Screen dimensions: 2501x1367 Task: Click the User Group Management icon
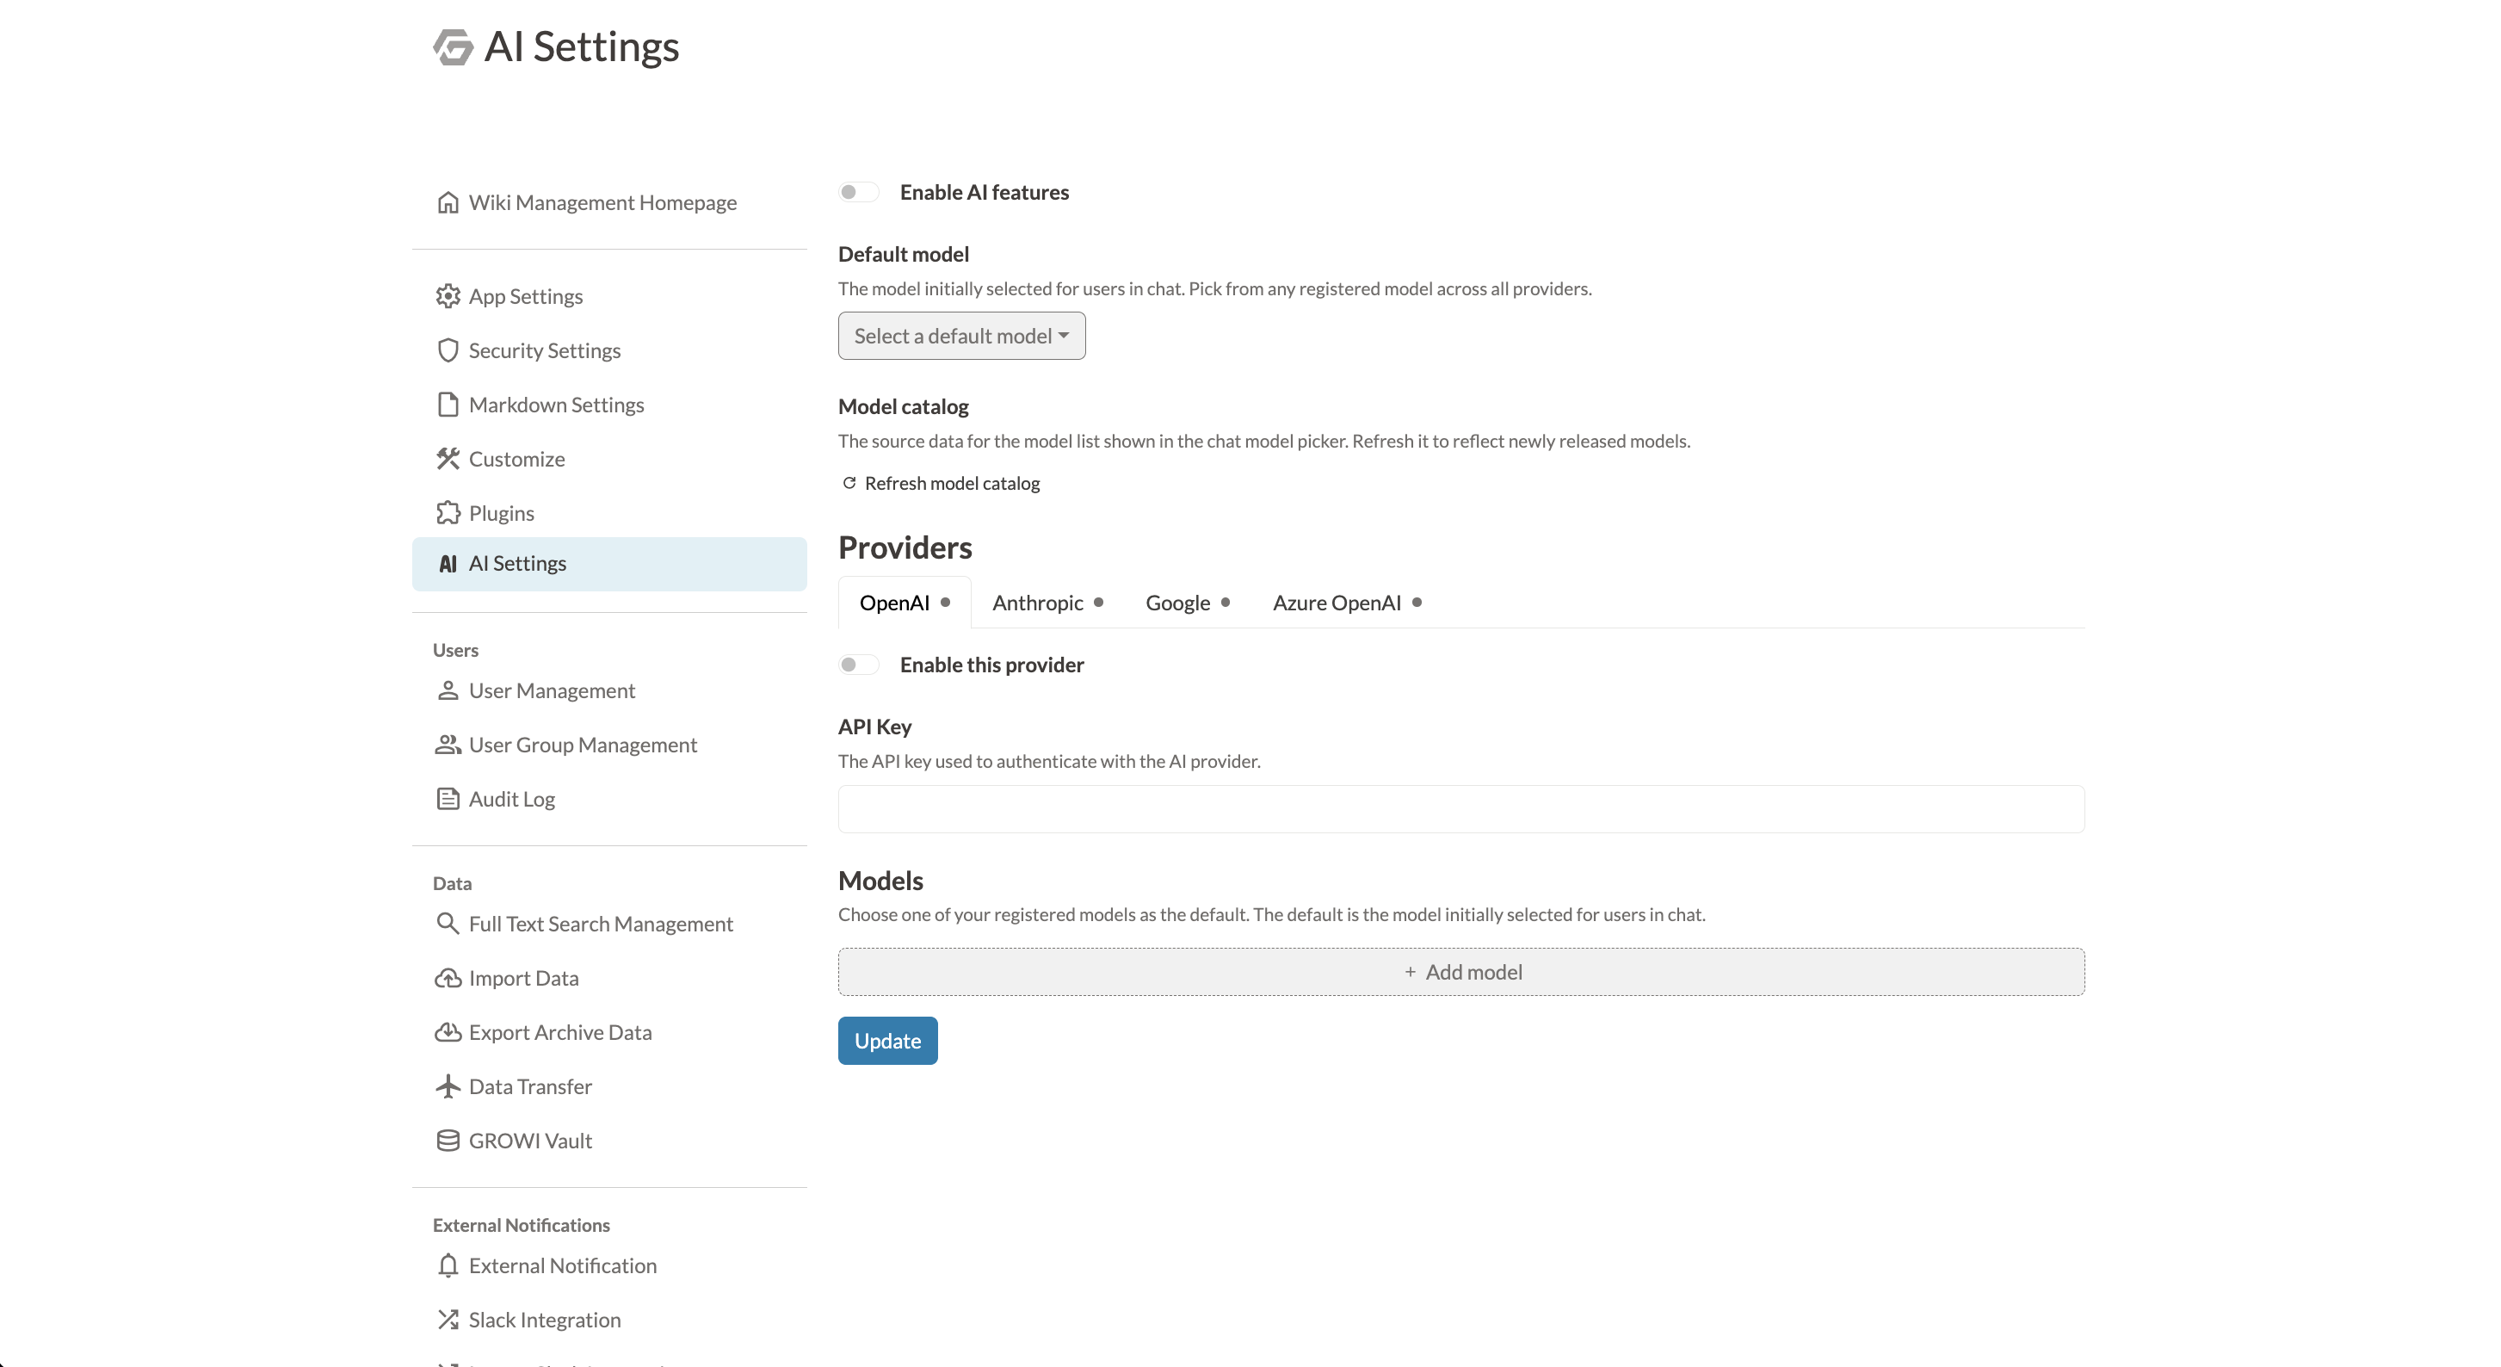[448, 745]
